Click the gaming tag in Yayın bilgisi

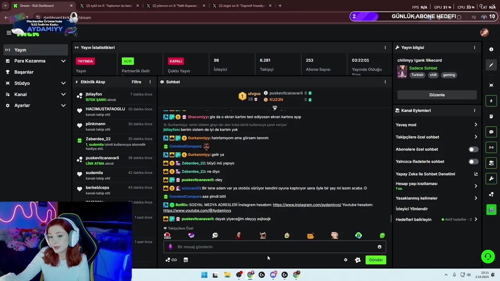449,75
